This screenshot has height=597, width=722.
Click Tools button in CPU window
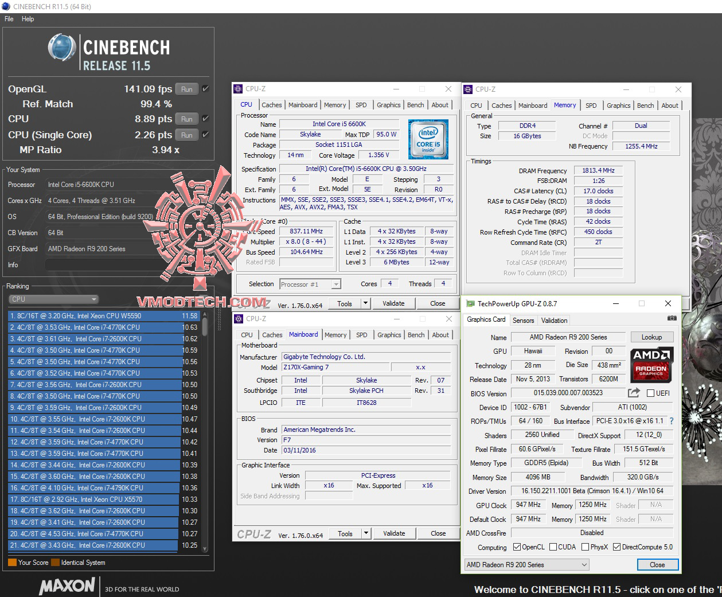pyautogui.click(x=345, y=303)
